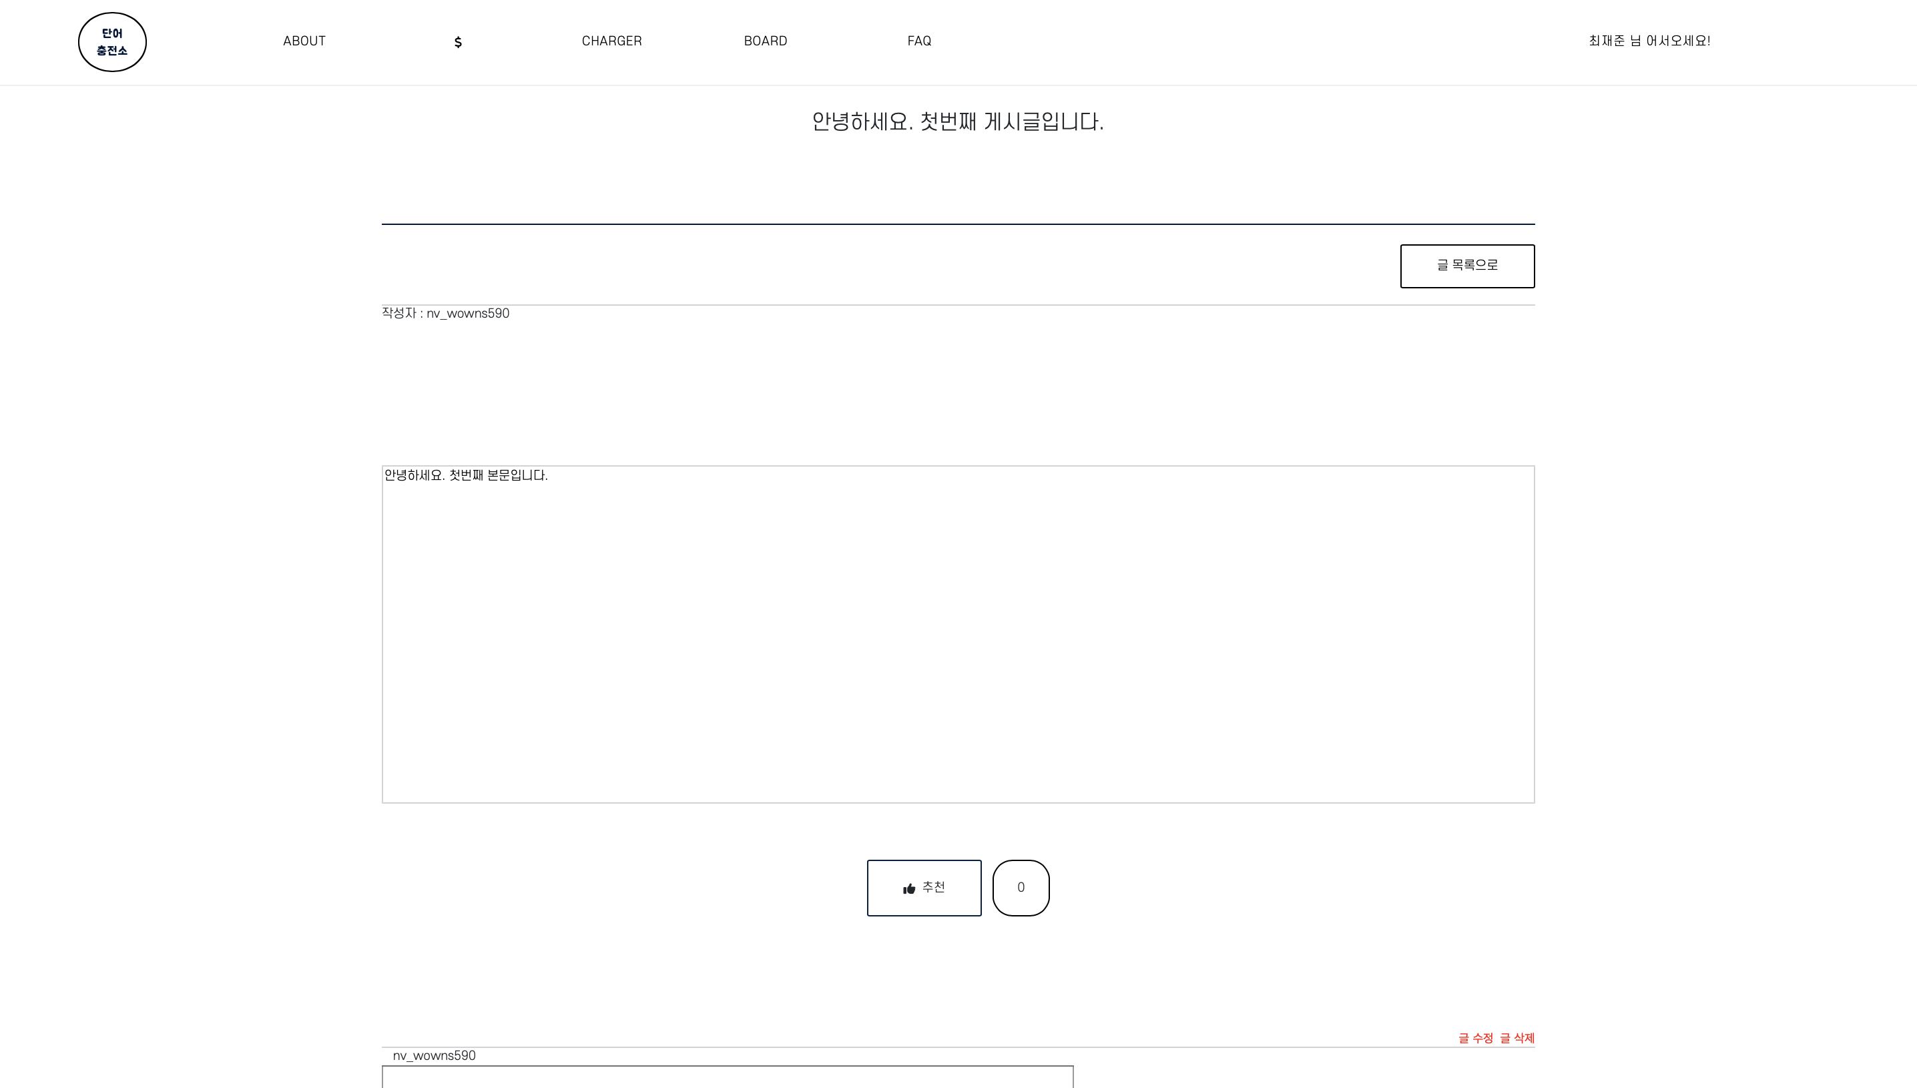The height and width of the screenshot is (1088, 1917).
Task: Click the nv_wowns590 commenter name
Action: (434, 1055)
